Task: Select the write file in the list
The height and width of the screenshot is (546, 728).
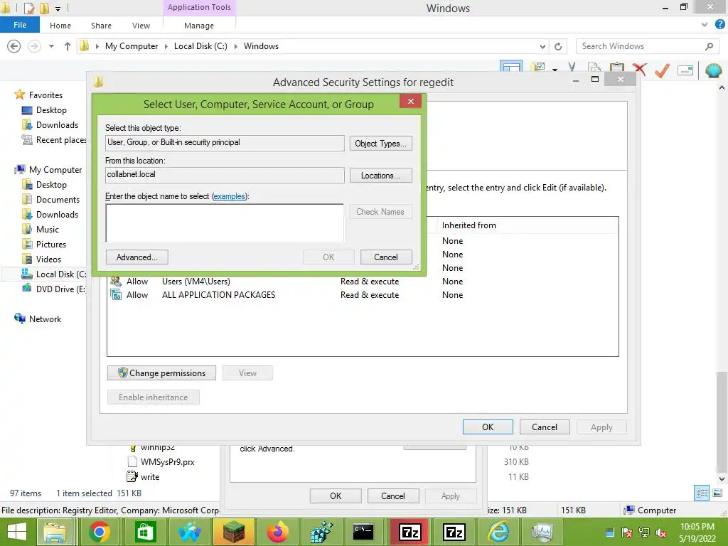Action: (149, 477)
